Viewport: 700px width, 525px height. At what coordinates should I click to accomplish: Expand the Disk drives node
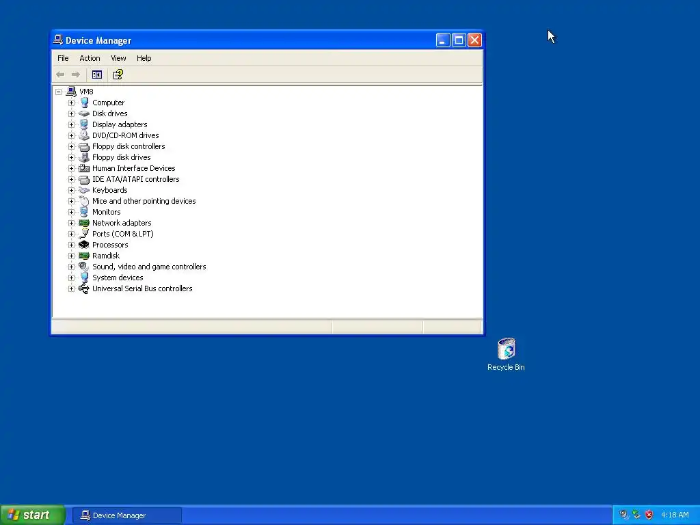(x=71, y=113)
